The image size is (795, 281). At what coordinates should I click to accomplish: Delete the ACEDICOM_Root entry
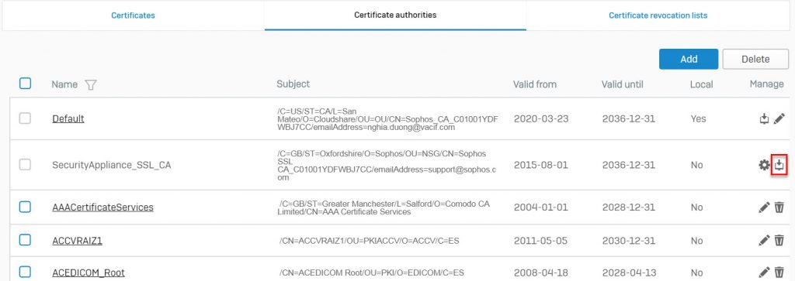779,273
